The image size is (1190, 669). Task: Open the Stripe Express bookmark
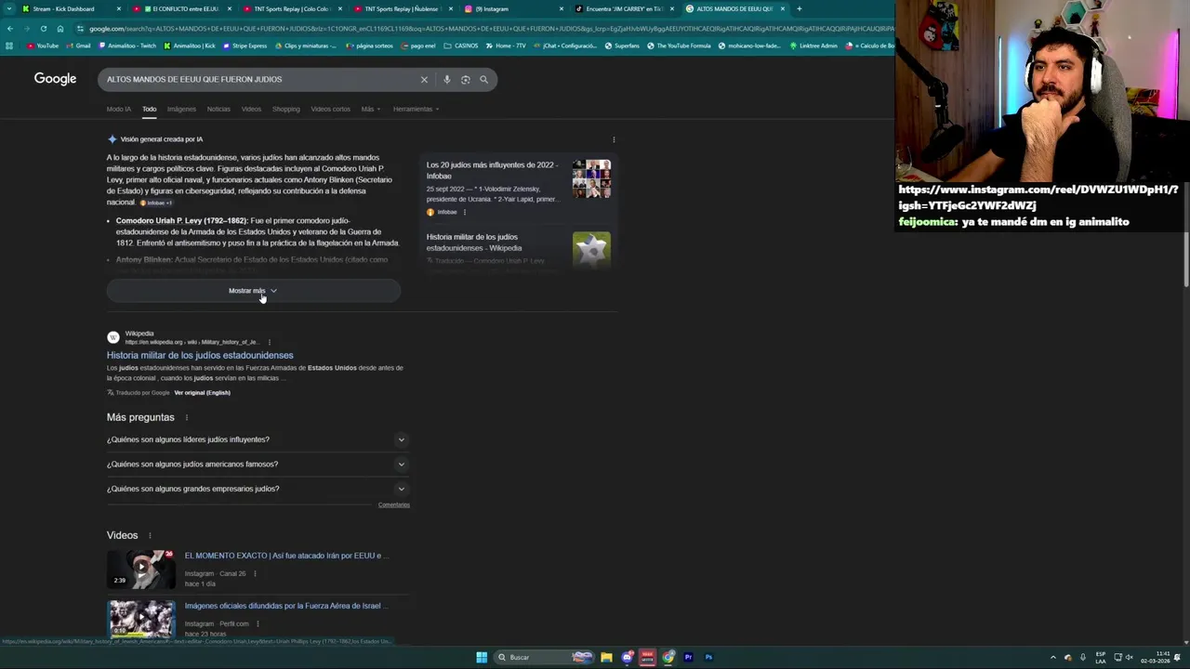[245, 46]
